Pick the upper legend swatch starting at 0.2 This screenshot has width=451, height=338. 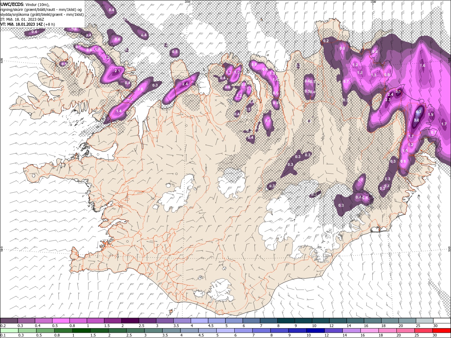[9, 321]
